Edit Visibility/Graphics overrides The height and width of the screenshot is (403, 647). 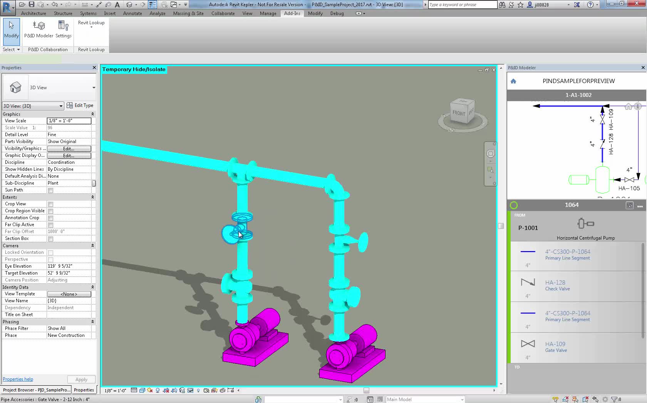tap(69, 148)
